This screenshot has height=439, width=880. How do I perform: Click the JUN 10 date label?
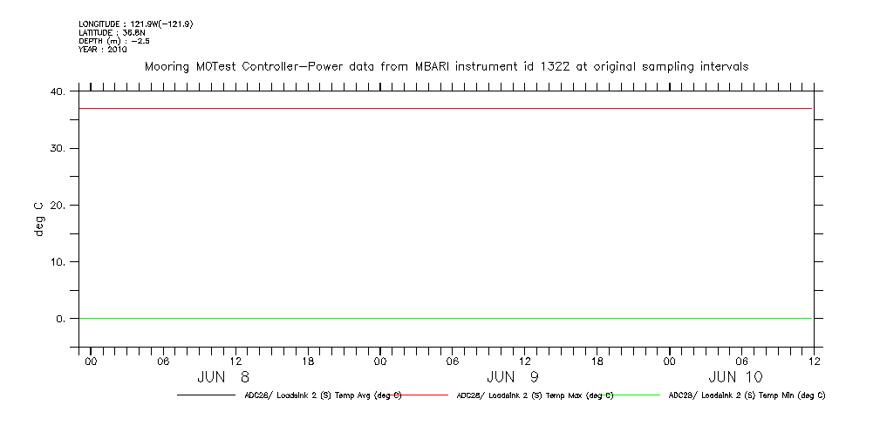[735, 377]
